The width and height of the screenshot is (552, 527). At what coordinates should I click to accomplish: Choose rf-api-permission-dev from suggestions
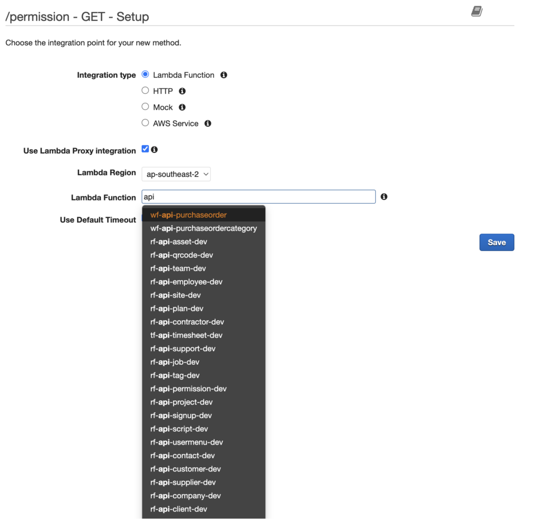pyautogui.click(x=189, y=389)
